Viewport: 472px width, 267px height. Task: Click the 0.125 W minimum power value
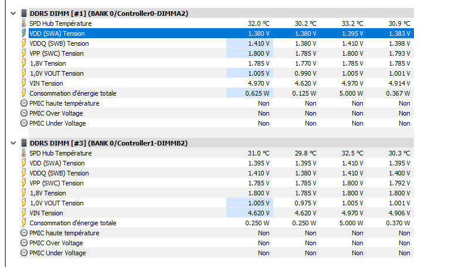point(304,93)
